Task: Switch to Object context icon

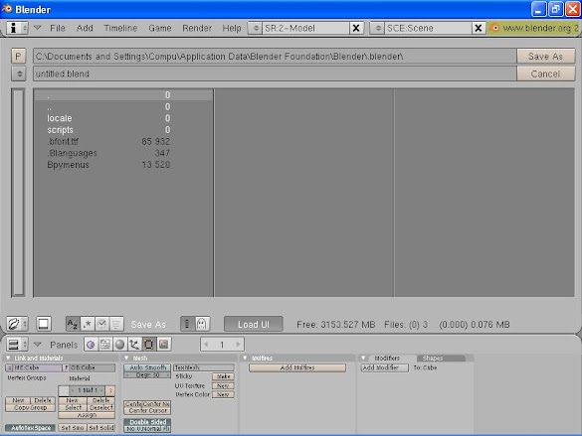Action: coord(134,345)
